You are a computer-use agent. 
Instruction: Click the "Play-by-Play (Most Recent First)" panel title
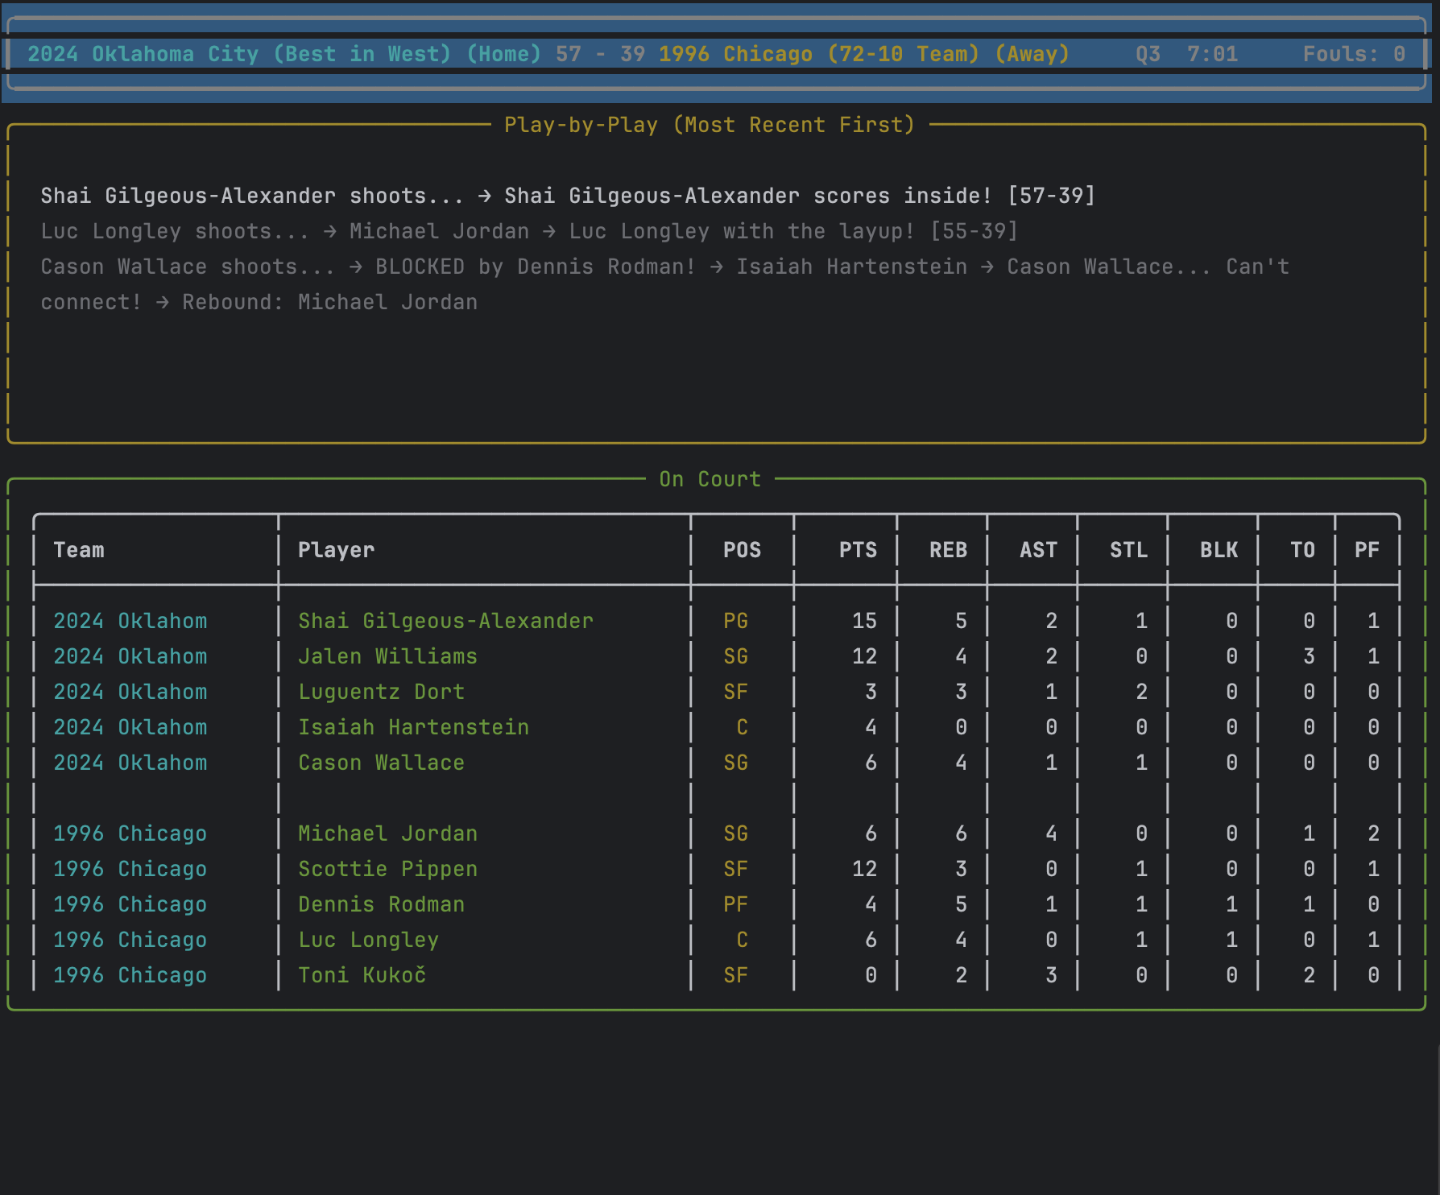click(x=710, y=125)
